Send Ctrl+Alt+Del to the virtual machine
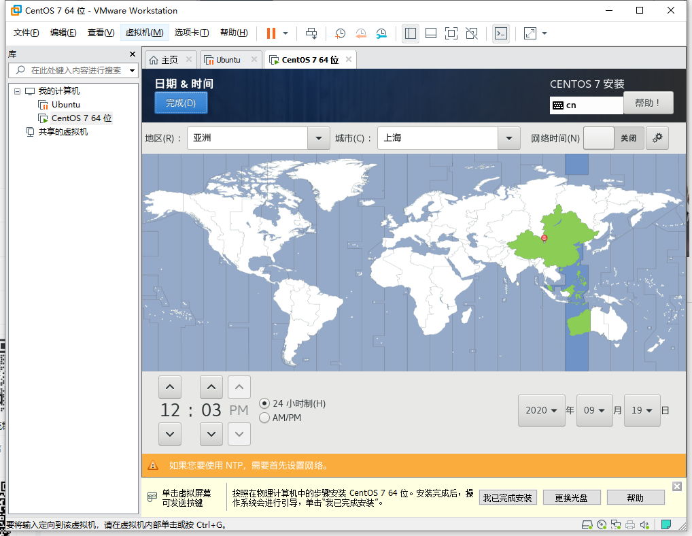The height and width of the screenshot is (536, 692). coord(311,33)
